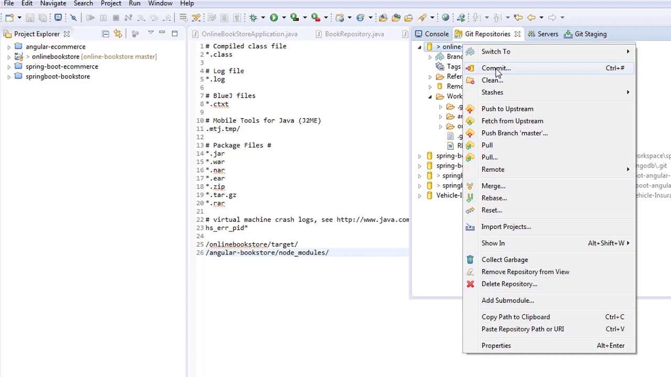671x377 pixels.
Task: Open Project Explorer view menu triangle
Action: point(150,34)
